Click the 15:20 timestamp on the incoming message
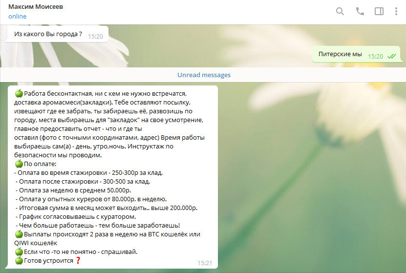 (95, 36)
